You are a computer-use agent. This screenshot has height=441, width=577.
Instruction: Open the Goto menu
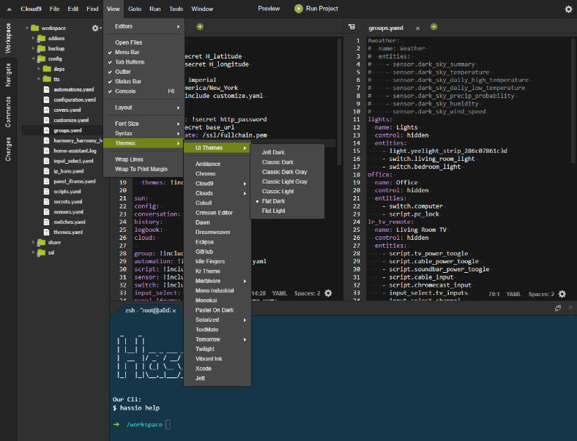(135, 9)
